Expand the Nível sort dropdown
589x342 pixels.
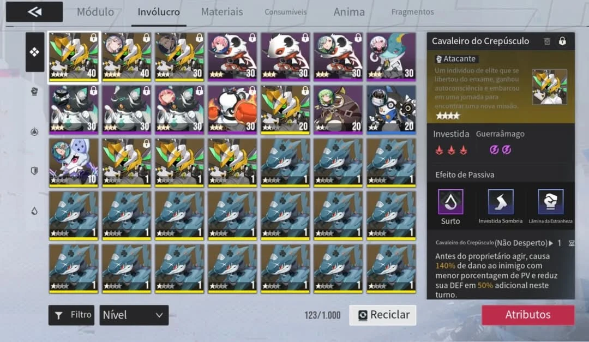pyautogui.click(x=134, y=315)
